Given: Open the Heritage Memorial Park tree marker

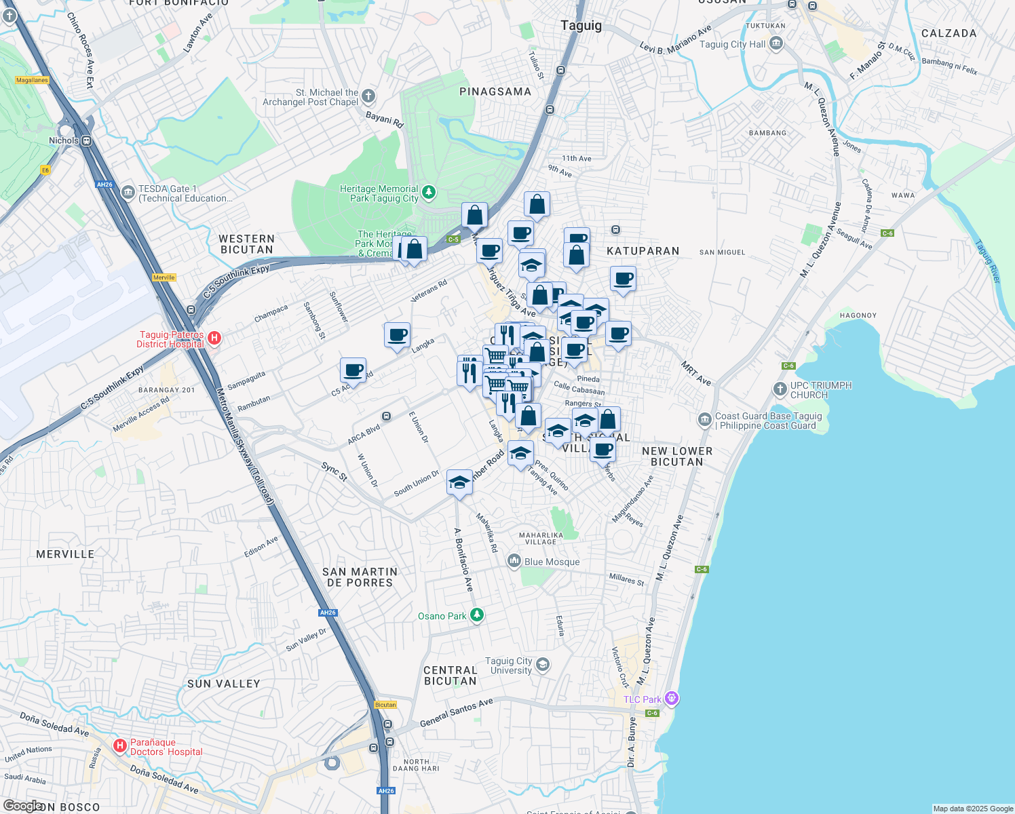Looking at the screenshot, I should click(429, 193).
